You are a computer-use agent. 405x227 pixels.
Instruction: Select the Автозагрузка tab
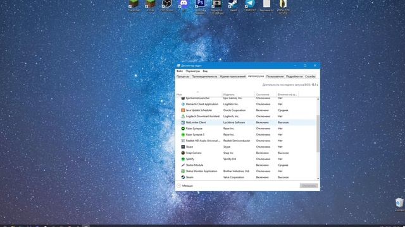pos(256,76)
